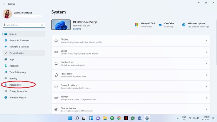Open Task View on the taskbar
217x122 pixels.
pos(84,118)
